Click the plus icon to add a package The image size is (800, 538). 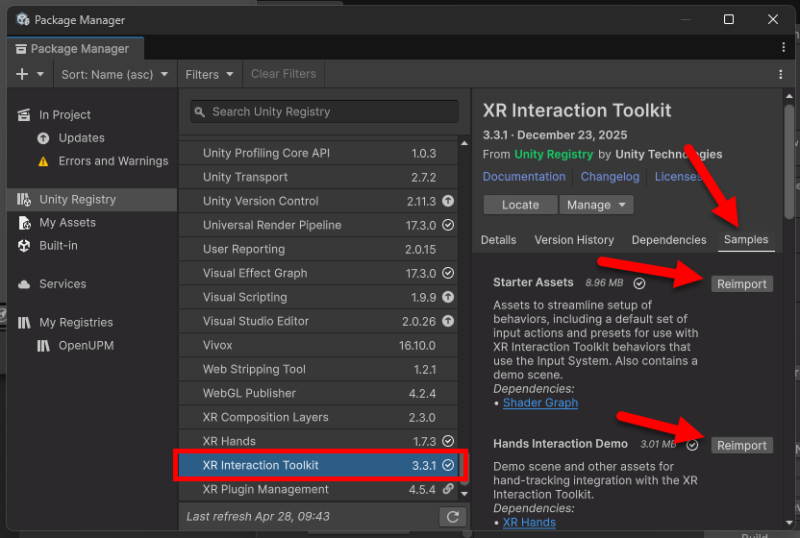point(22,74)
